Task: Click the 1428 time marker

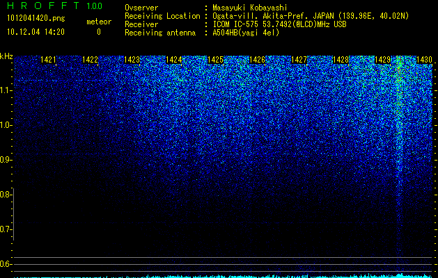Action: 341,60
